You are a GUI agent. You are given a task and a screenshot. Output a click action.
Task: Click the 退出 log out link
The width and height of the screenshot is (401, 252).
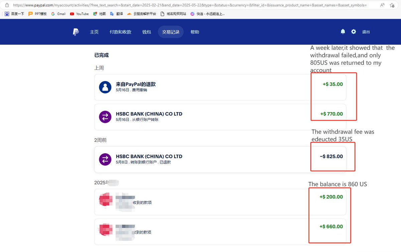coord(366,32)
